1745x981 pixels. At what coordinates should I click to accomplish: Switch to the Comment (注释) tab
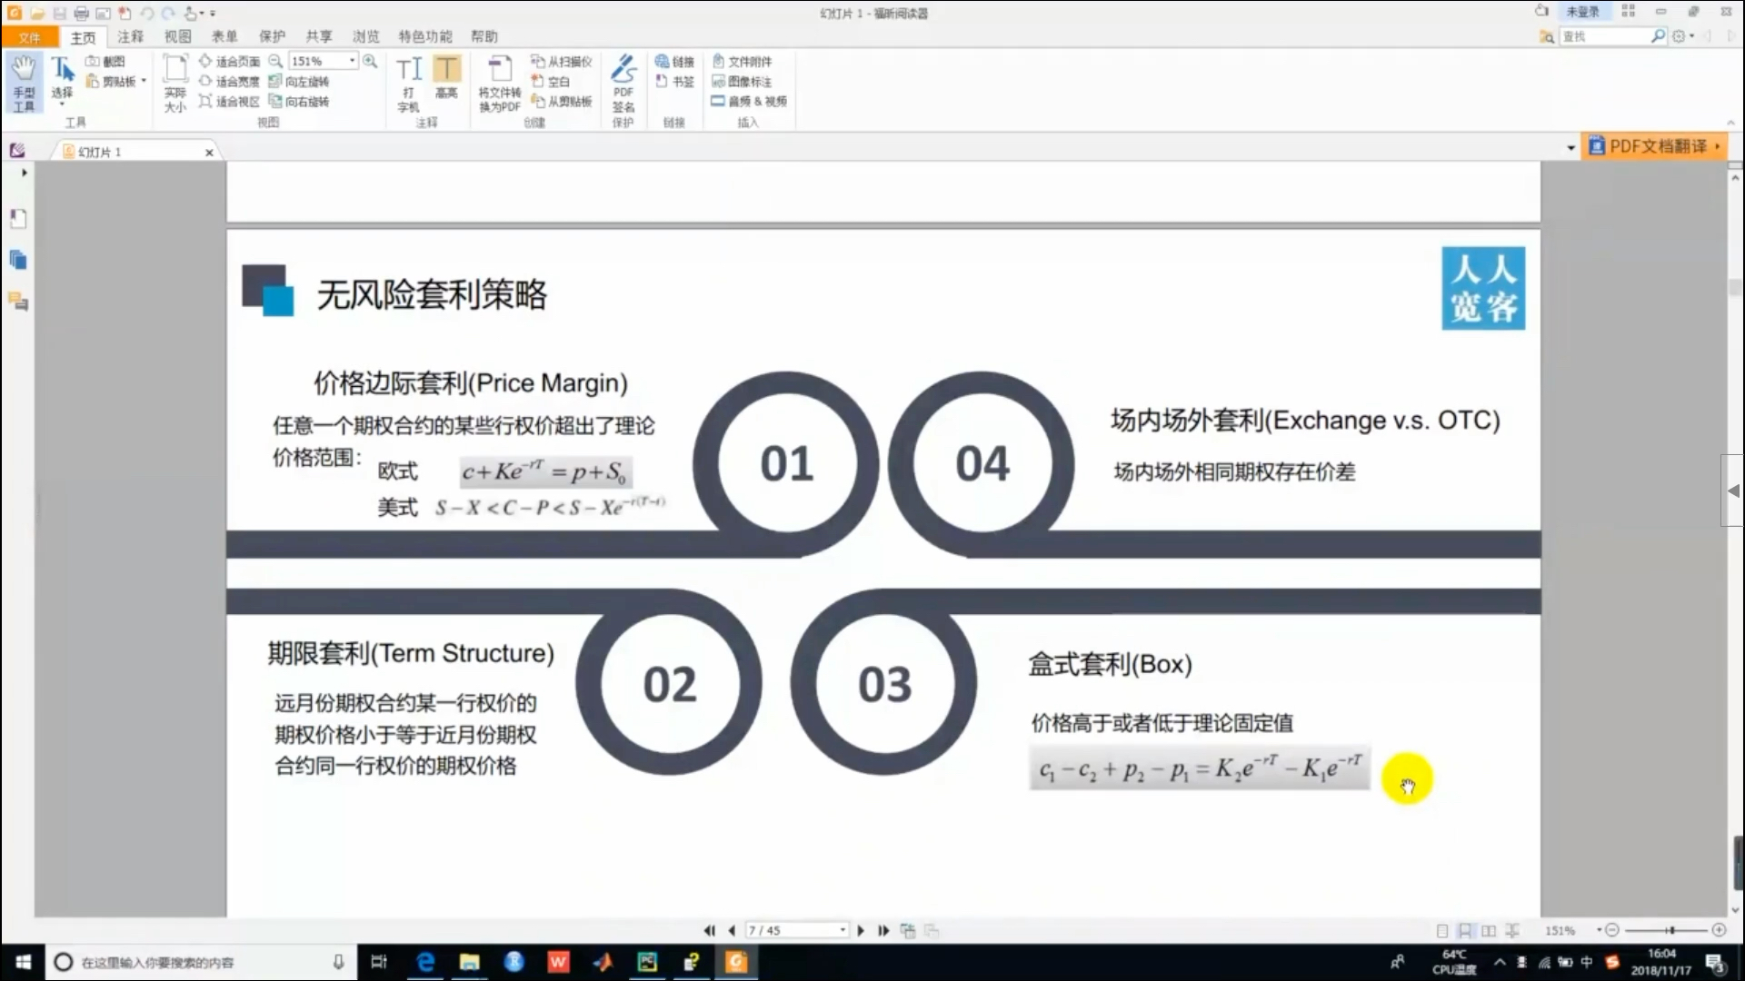[x=130, y=36]
